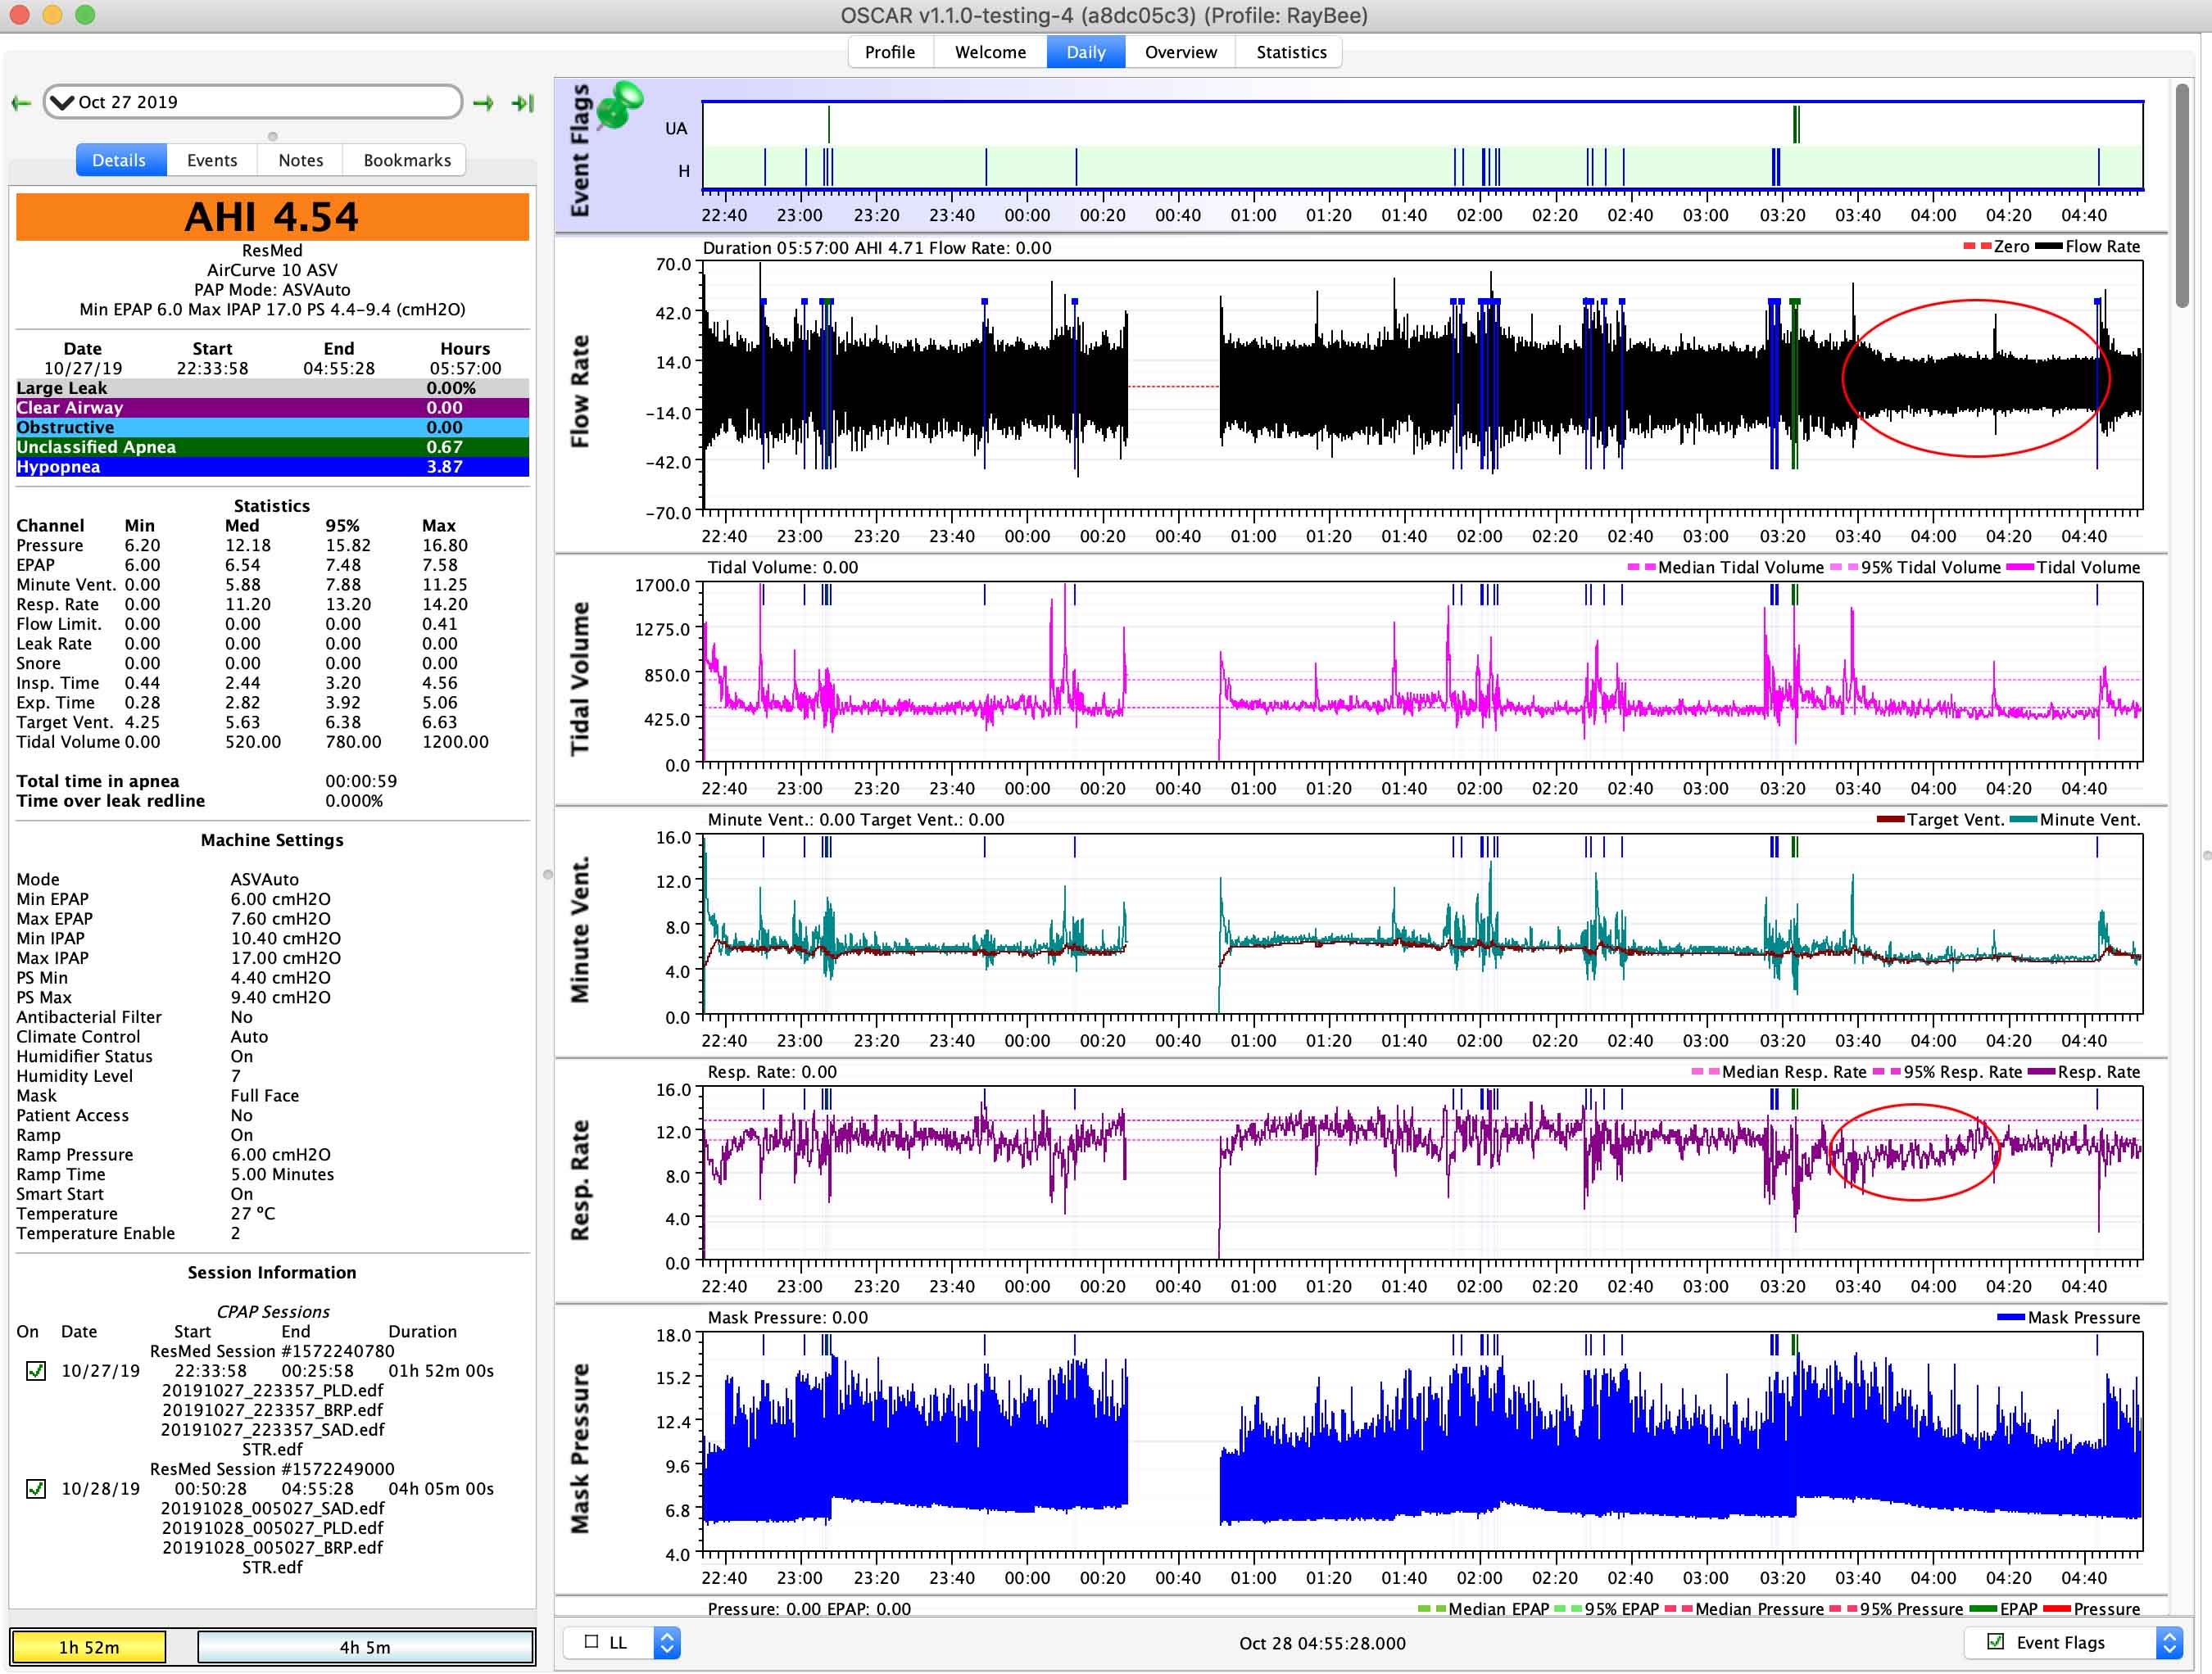Click the Event Flags graph title

point(580,150)
